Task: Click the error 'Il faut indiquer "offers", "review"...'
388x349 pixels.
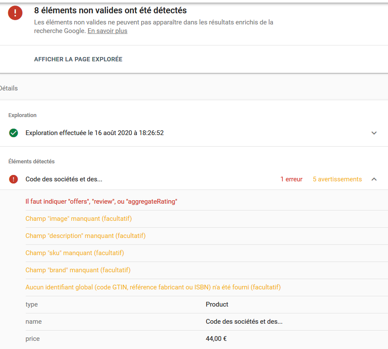Action: (x=101, y=202)
